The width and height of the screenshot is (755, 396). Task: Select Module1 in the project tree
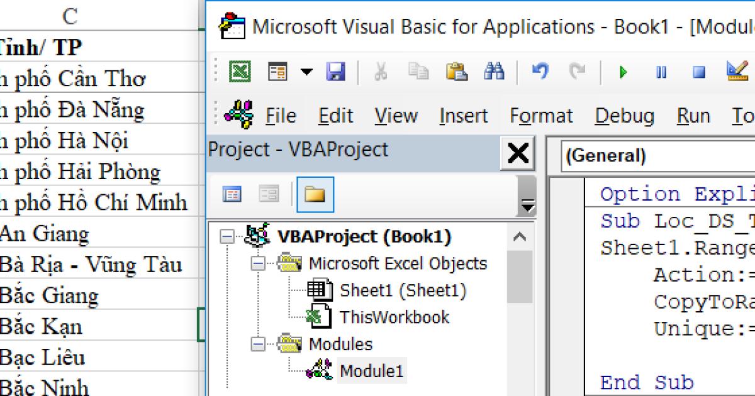373,371
